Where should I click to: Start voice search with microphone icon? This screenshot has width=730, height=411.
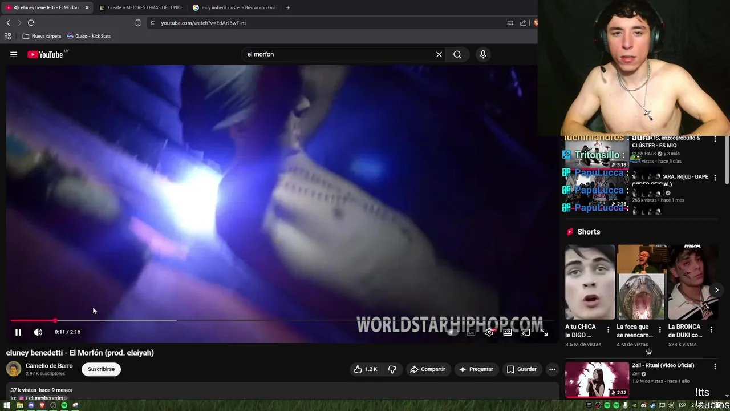pyautogui.click(x=483, y=54)
